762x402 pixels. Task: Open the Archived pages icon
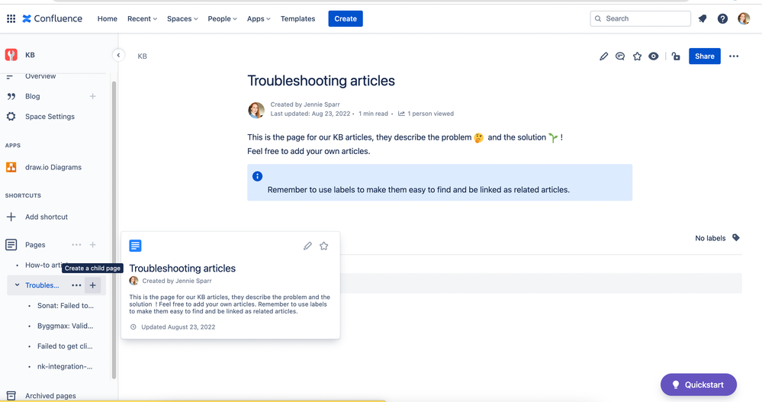(11, 396)
